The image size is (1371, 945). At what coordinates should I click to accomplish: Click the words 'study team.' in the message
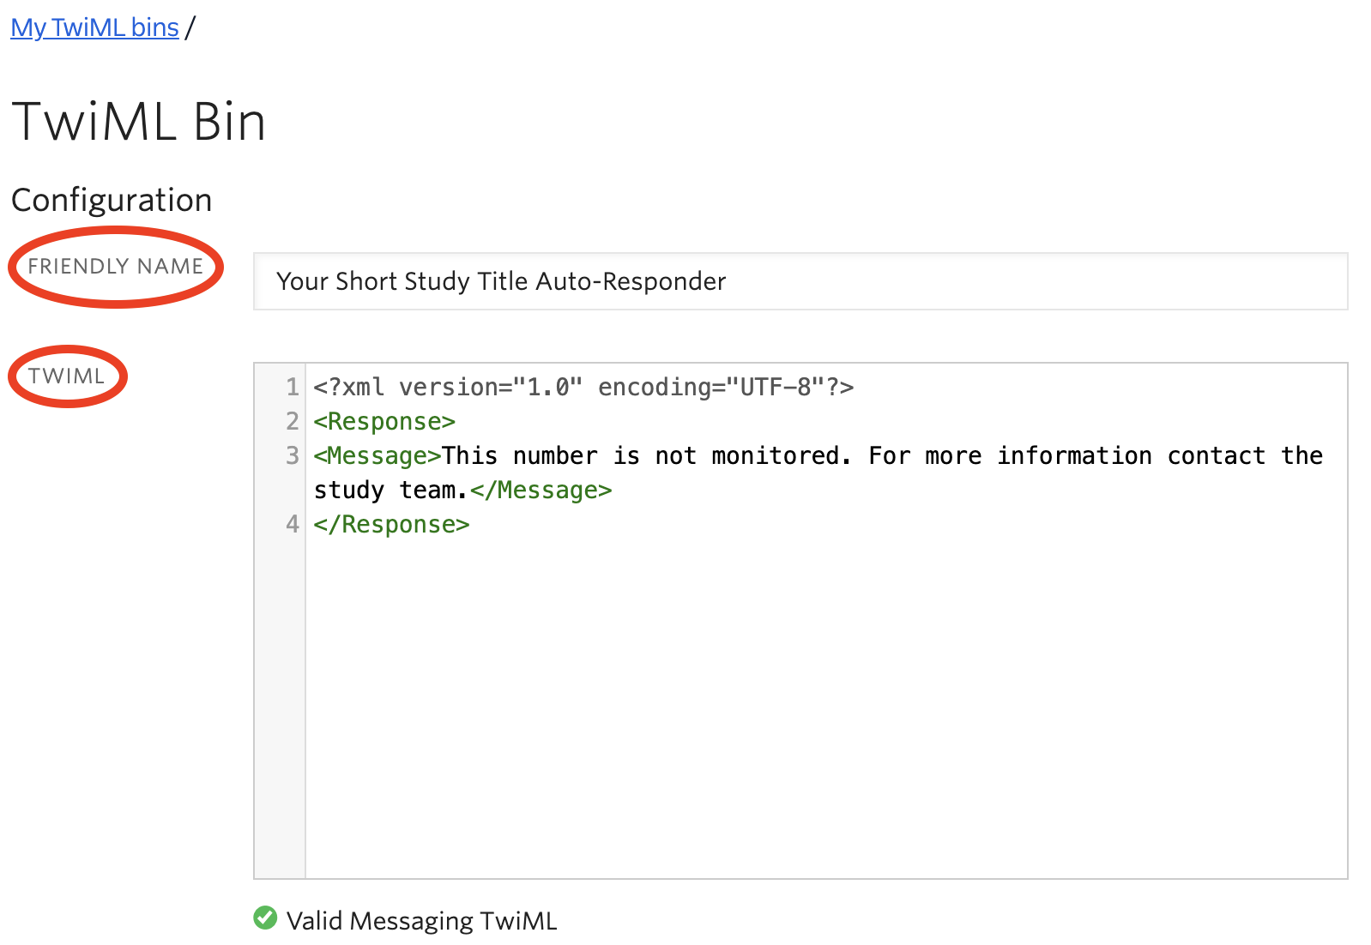pyautogui.click(x=391, y=491)
